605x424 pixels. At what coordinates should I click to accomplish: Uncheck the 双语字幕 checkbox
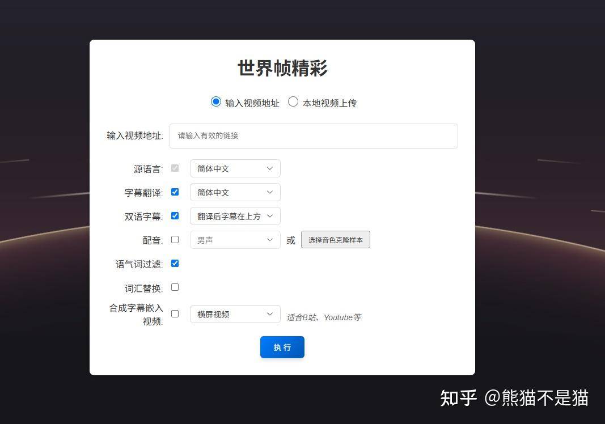click(x=175, y=216)
